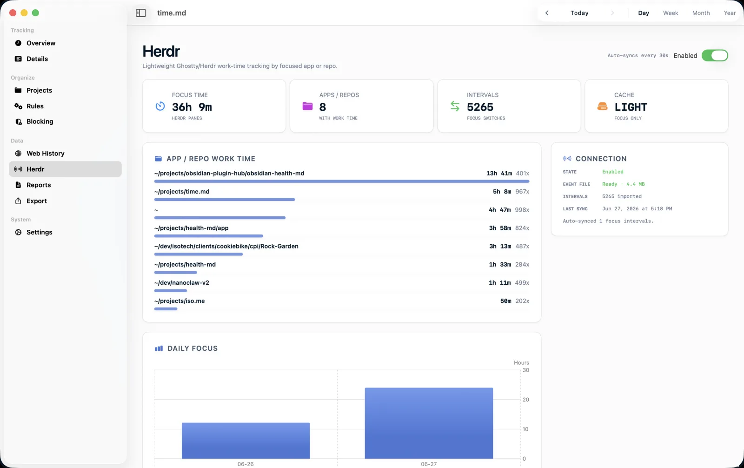Click the Web History globe icon
This screenshot has height=468, width=744.
pos(18,154)
